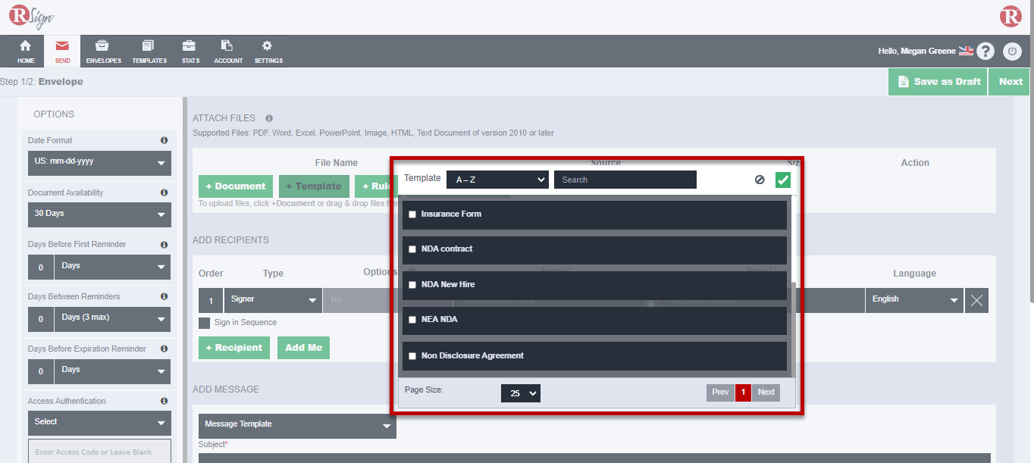Open the Signer type dropdown

273,301
